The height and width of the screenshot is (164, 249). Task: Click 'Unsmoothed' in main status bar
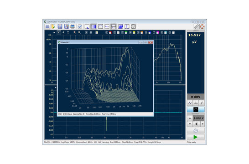81,142
